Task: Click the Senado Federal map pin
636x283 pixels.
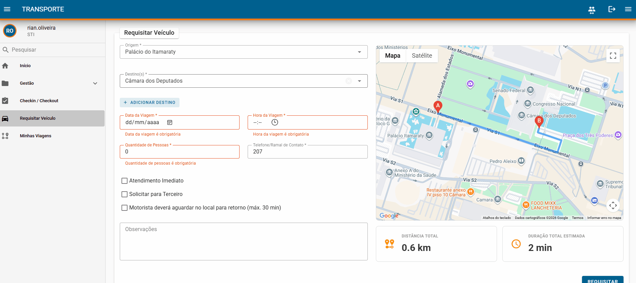Action: point(530,90)
